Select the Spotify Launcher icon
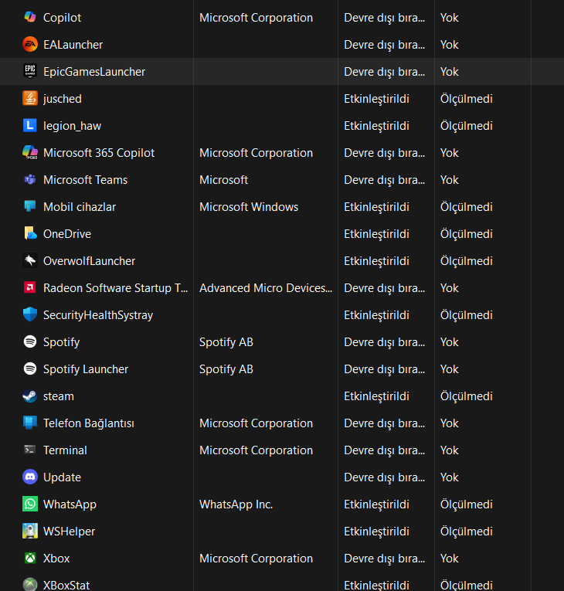The height and width of the screenshot is (591, 564). [30, 369]
